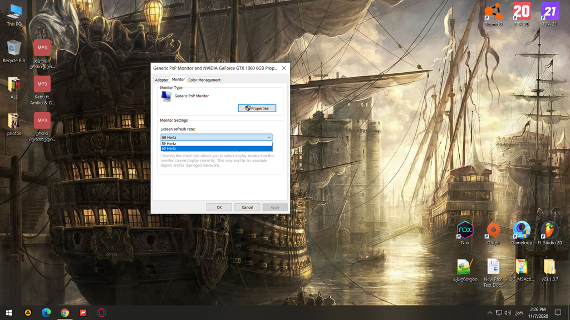
Task: Confirm the dialog with OK
Action: click(219, 207)
